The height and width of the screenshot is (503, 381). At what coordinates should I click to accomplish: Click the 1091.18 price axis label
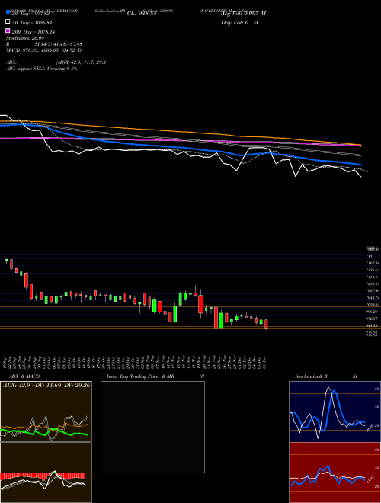coord(373,284)
